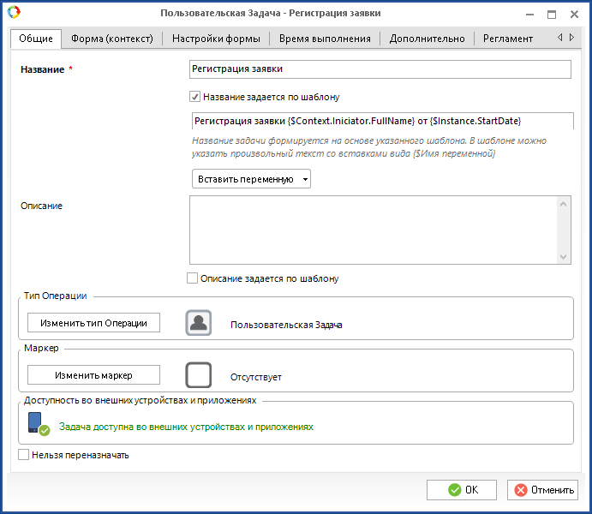Switch to the "Форма (контекст)" tab

coord(112,39)
